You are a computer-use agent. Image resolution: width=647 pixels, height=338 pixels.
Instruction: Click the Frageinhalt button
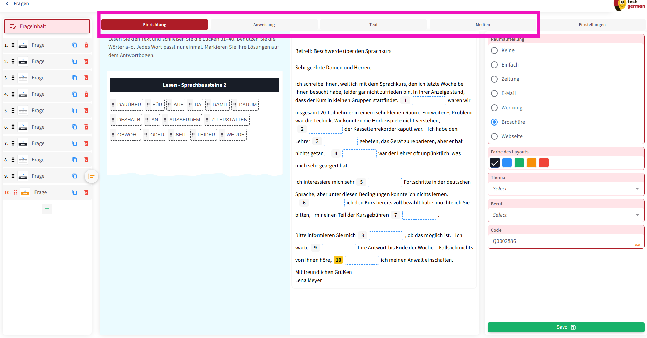click(x=47, y=26)
